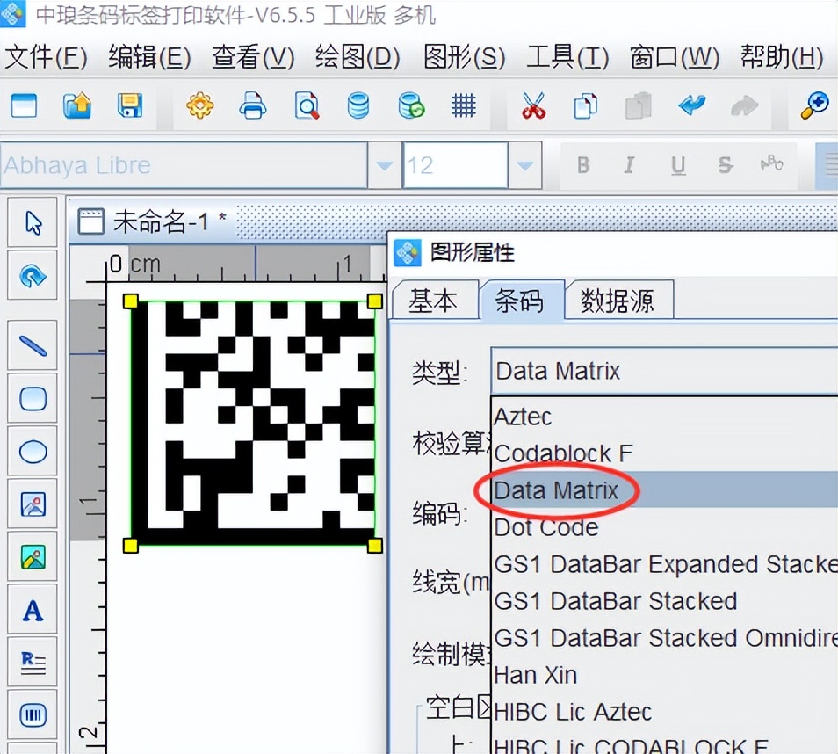Zoom in with the magnifier plus icon
This screenshot has width=838, height=754.
click(814, 105)
